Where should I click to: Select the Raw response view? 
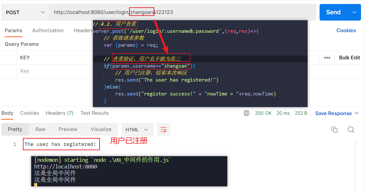(x=40, y=129)
